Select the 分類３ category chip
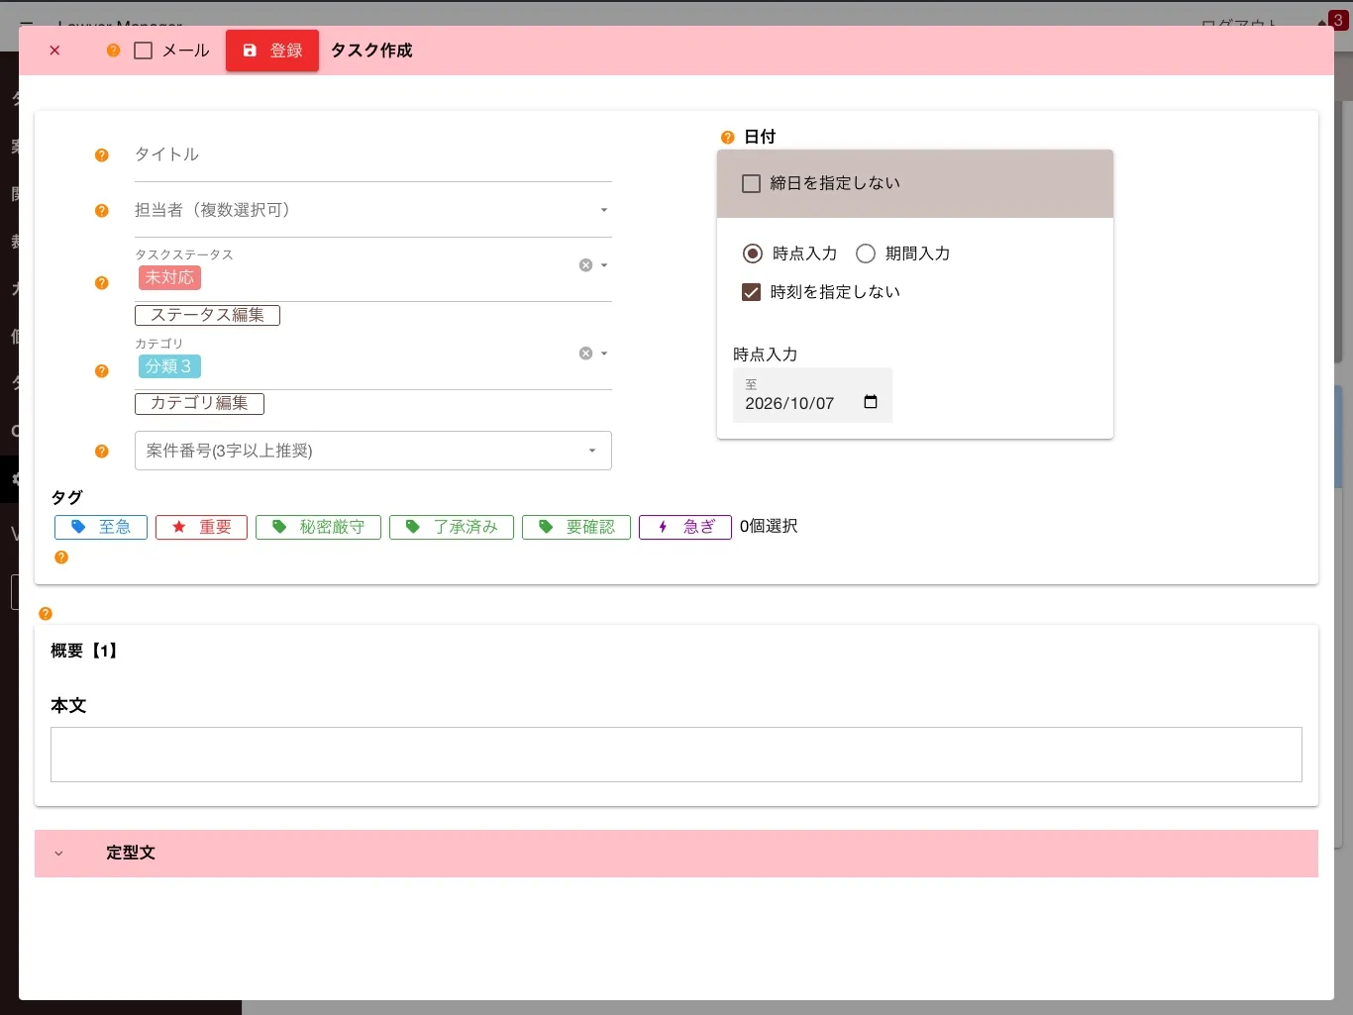The width and height of the screenshot is (1353, 1015). coord(169,366)
